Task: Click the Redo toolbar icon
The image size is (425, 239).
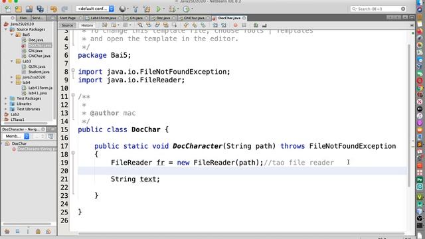Action: click(x=64, y=9)
